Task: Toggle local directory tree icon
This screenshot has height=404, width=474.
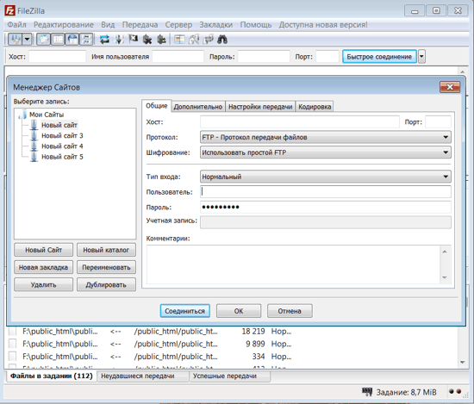Action: pyautogui.click(x=58, y=40)
